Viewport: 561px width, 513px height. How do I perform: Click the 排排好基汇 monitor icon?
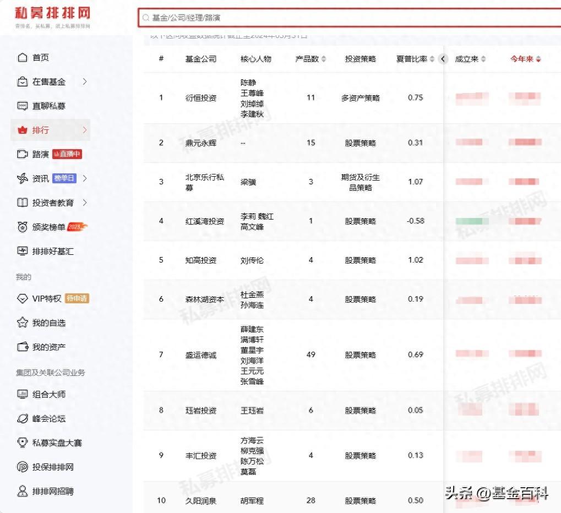coord(22,251)
